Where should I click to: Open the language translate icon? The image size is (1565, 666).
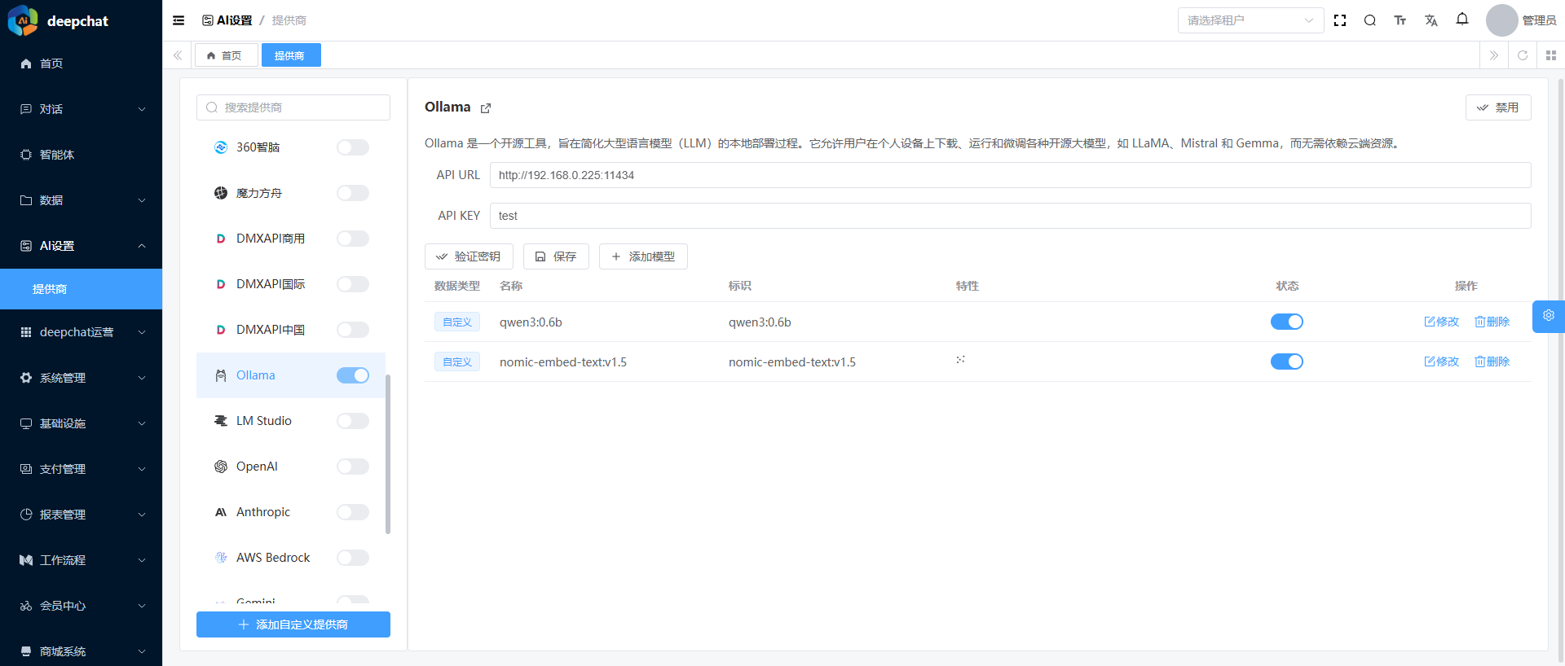pos(1431,20)
